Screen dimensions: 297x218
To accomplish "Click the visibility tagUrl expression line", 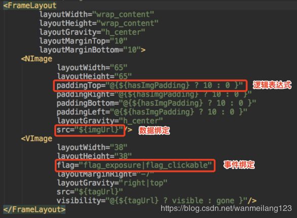I will coord(157,201).
